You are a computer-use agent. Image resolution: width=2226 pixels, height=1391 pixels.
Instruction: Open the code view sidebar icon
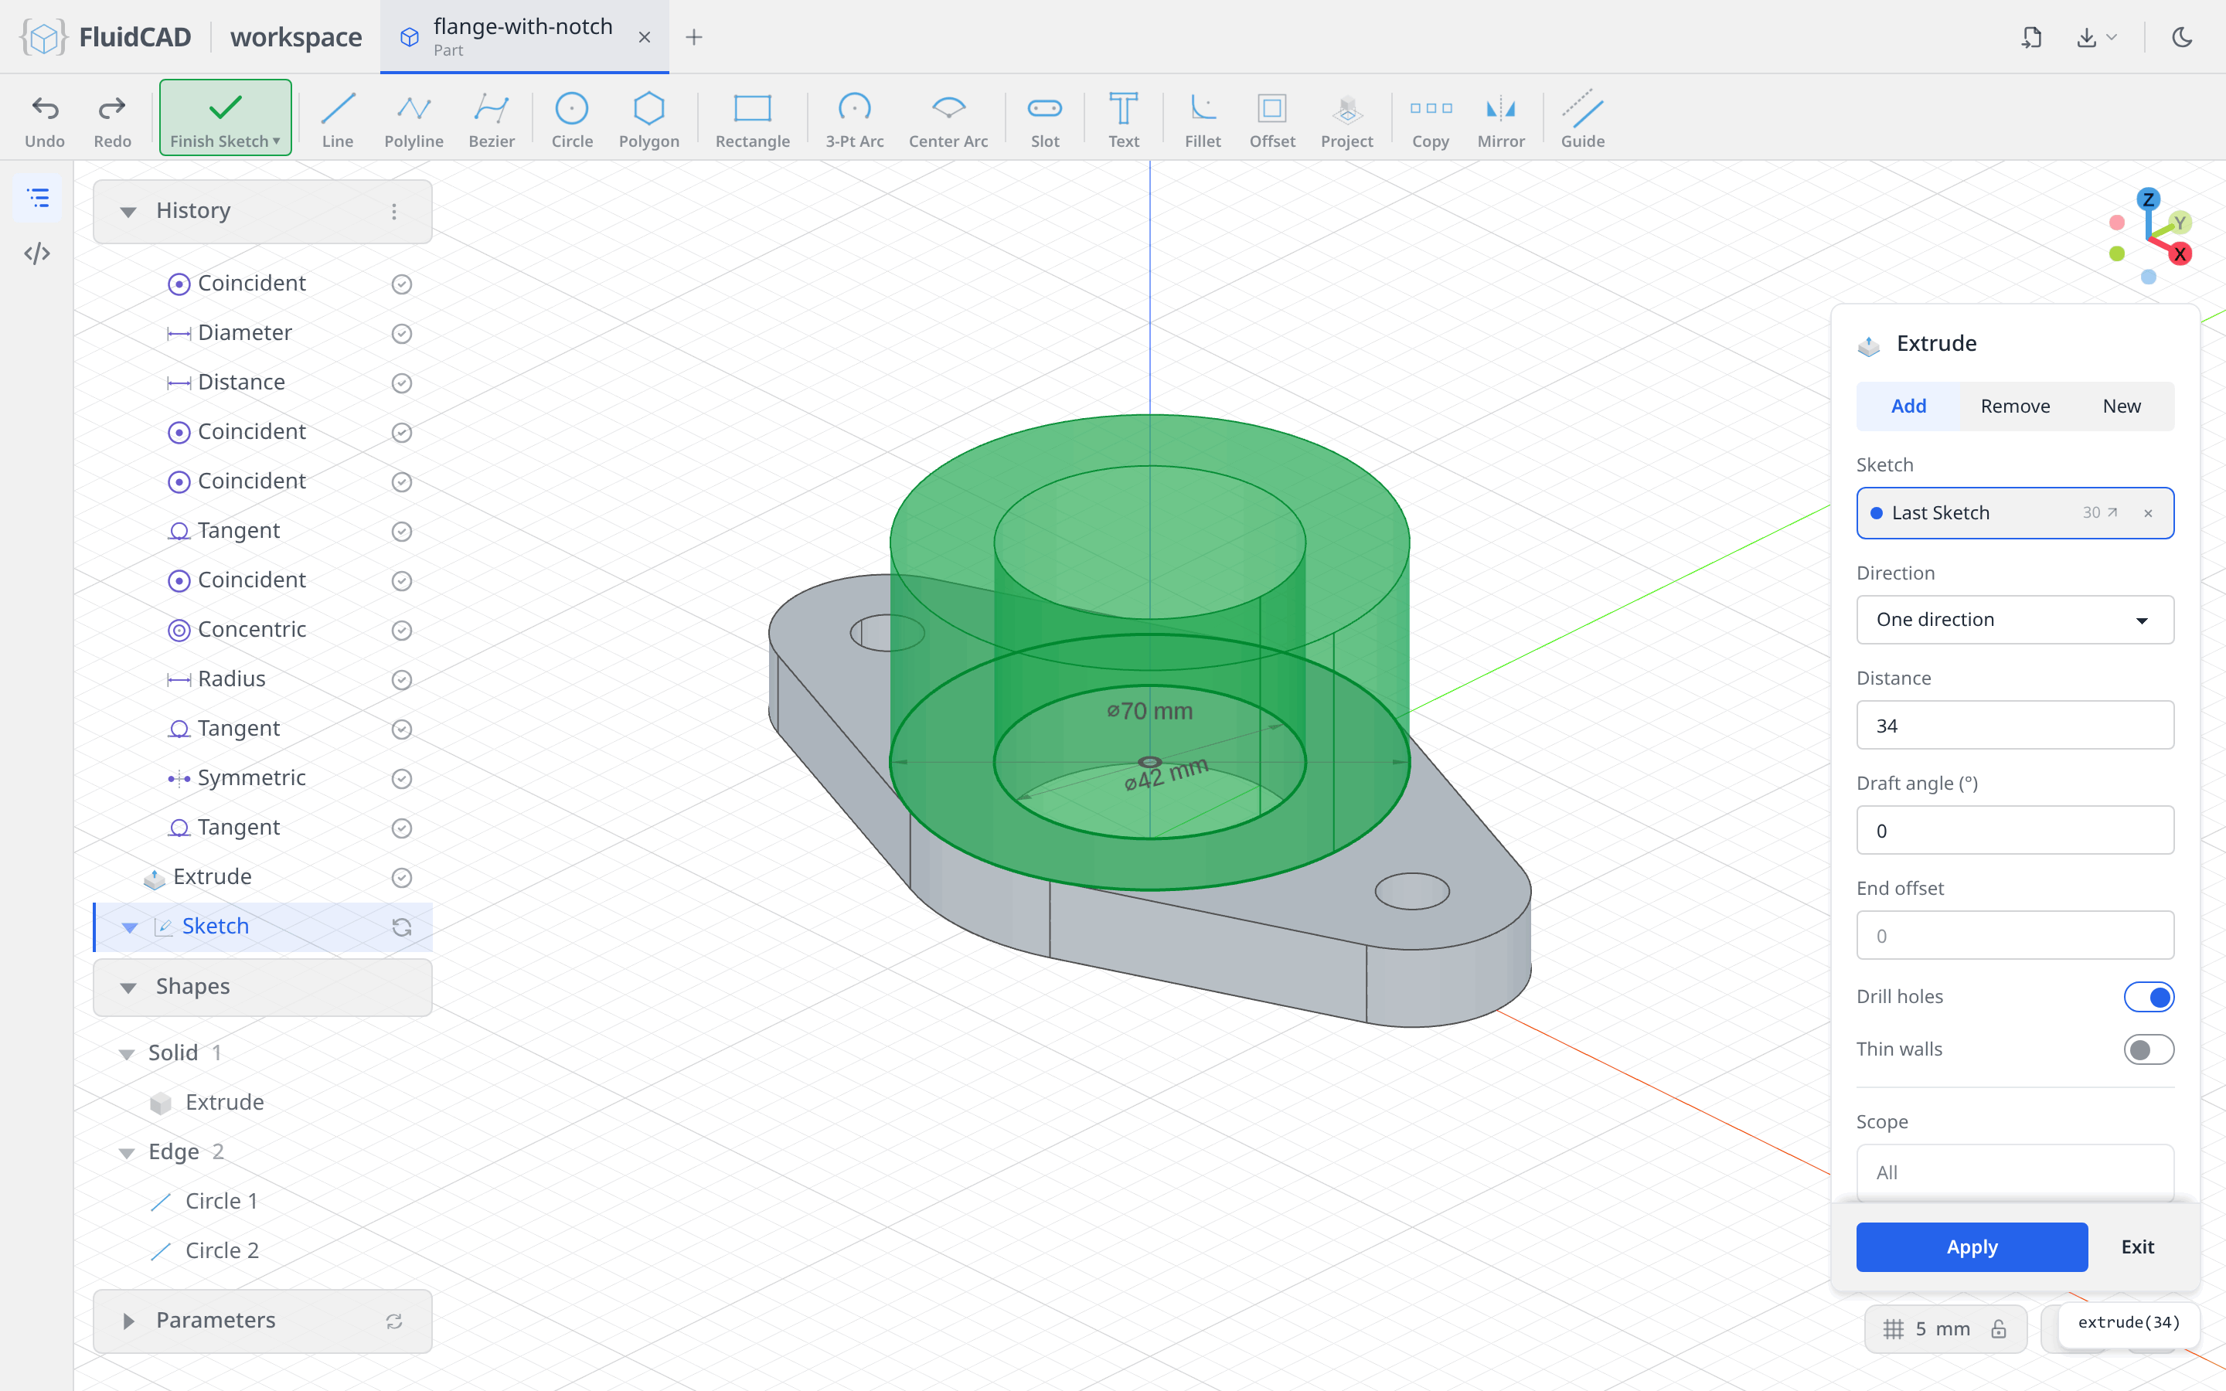[37, 253]
